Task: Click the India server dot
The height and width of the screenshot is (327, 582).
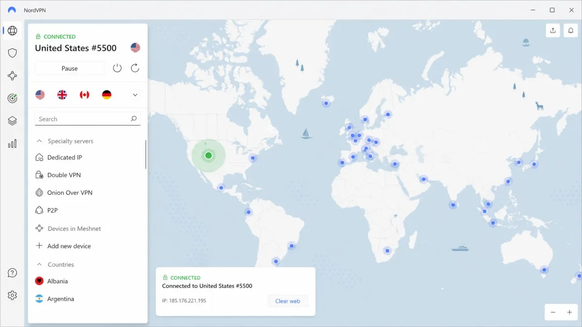Action: pos(453,205)
